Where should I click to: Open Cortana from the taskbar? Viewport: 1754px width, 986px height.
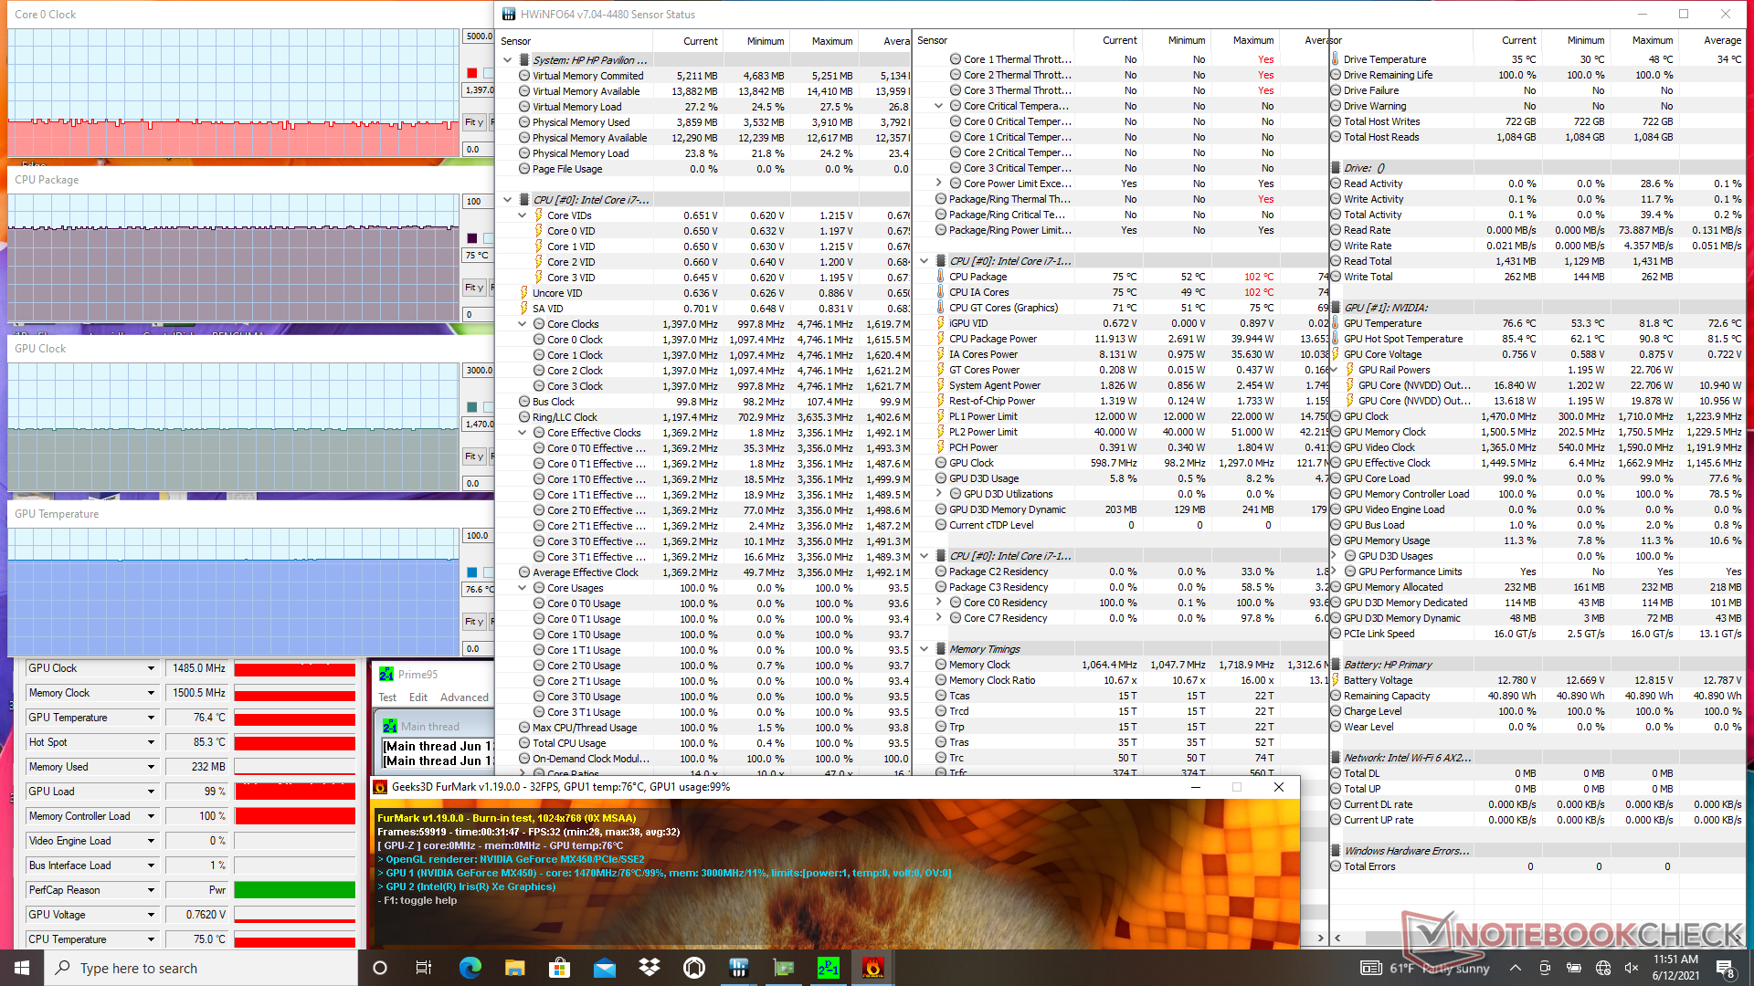pos(380,968)
